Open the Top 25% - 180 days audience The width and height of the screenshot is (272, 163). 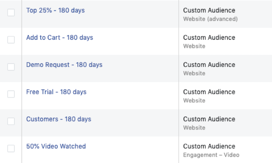click(x=55, y=10)
